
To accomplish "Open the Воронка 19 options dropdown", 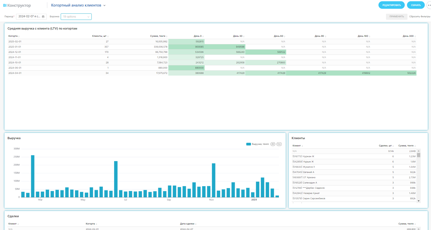I will tap(76, 17).
